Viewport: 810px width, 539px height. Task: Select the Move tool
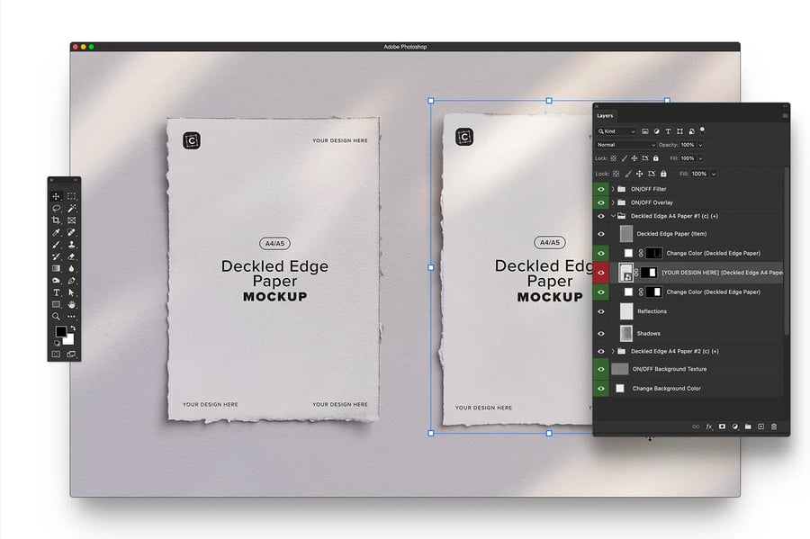[x=56, y=196]
